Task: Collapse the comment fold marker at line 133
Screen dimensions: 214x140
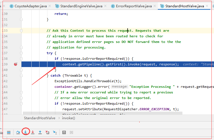Action: coord(21,31)
